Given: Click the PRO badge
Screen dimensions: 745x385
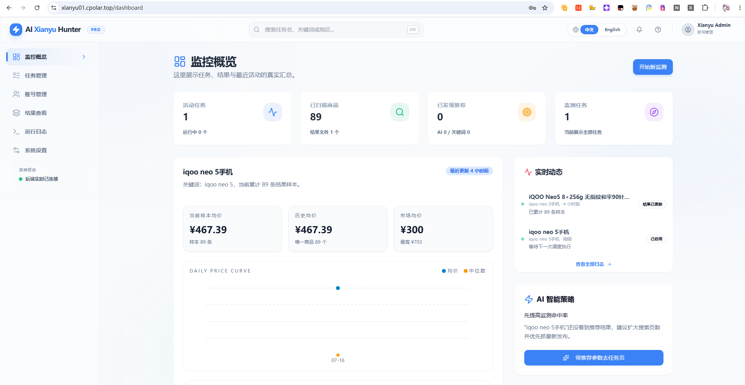Looking at the screenshot, I should [x=96, y=30].
